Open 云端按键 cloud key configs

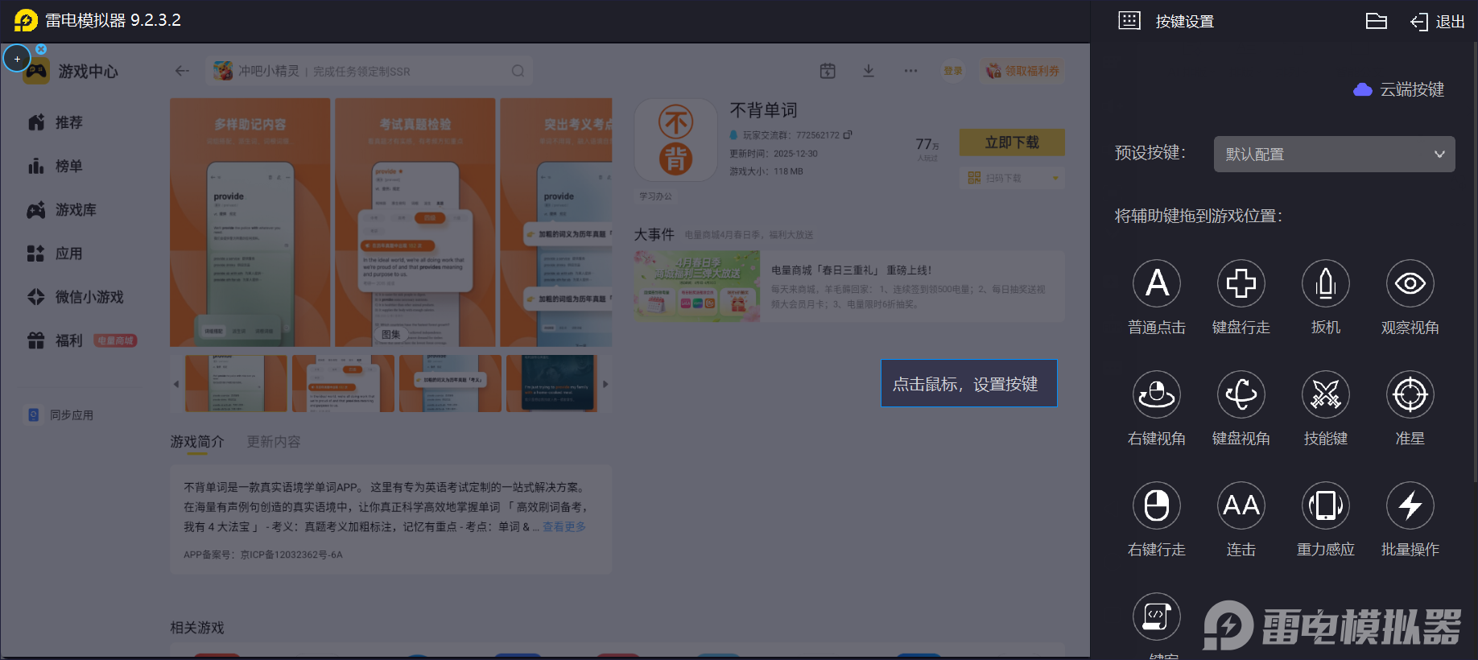click(x=1399, y=89)
